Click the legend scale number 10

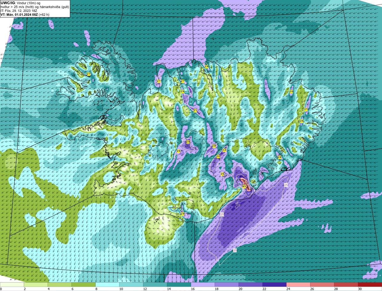point(121,289)
